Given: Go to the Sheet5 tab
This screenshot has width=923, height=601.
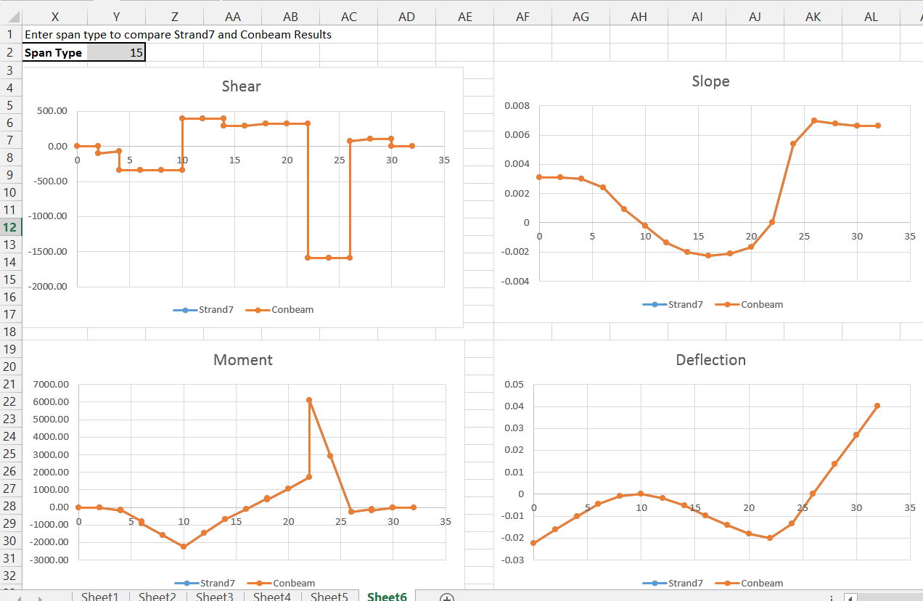Looking at the screenshot, I should 329,597.
